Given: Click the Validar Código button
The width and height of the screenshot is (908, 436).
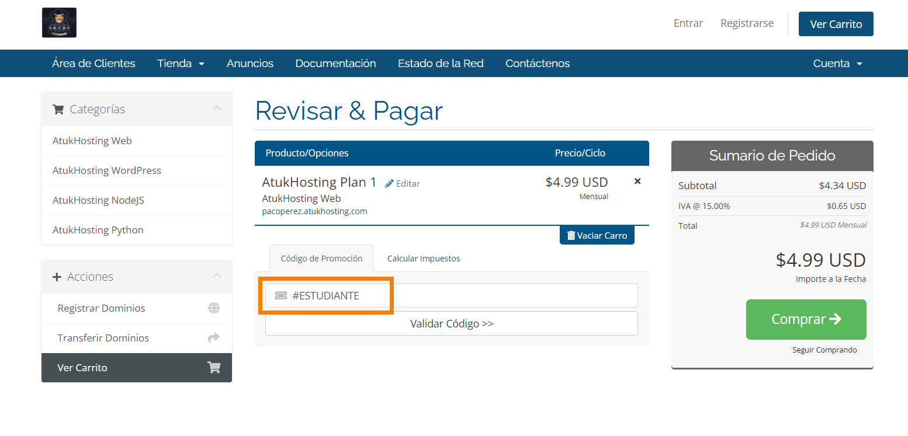Looking at the screenshot, I should [x=451, y=324].
